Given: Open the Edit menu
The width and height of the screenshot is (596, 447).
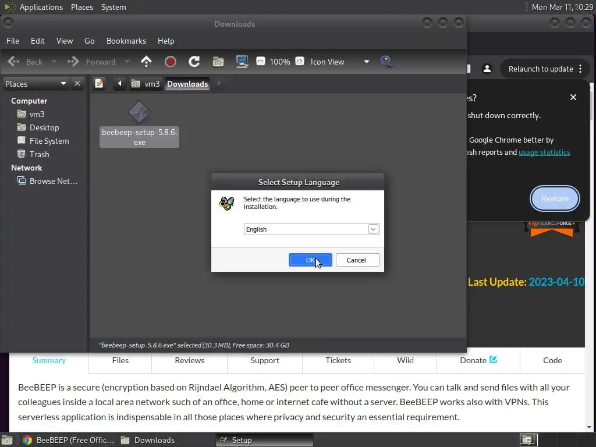Looking at the screenshot, I should [x=38, y=41].
